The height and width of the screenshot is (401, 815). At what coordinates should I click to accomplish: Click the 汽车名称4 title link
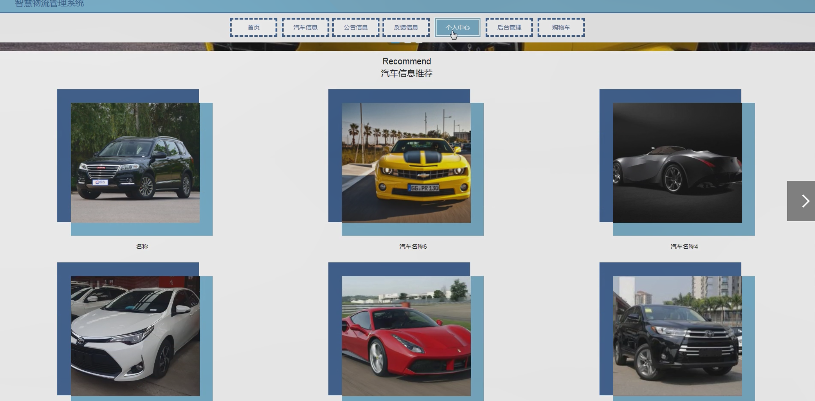pyautogui.click(x=684, y=246)
